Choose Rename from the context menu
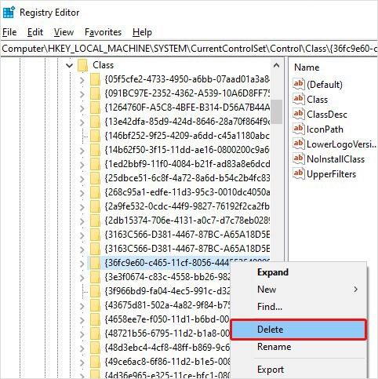 coord(274,347)
